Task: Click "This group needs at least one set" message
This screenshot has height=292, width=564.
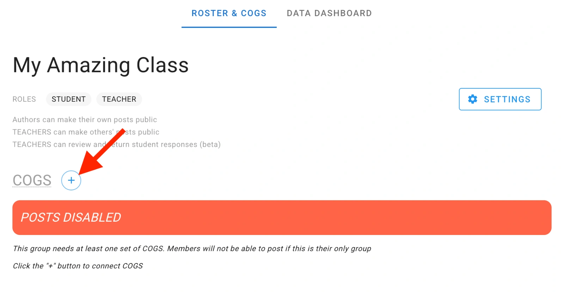Action: [x=88, y=249]
